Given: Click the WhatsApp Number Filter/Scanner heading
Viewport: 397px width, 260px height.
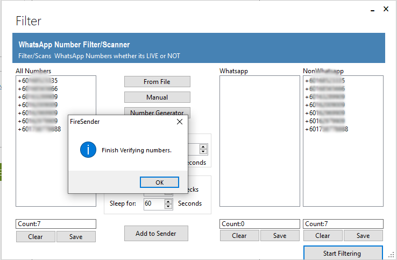Looking at the screenshot, I should [x=74, y=45].
